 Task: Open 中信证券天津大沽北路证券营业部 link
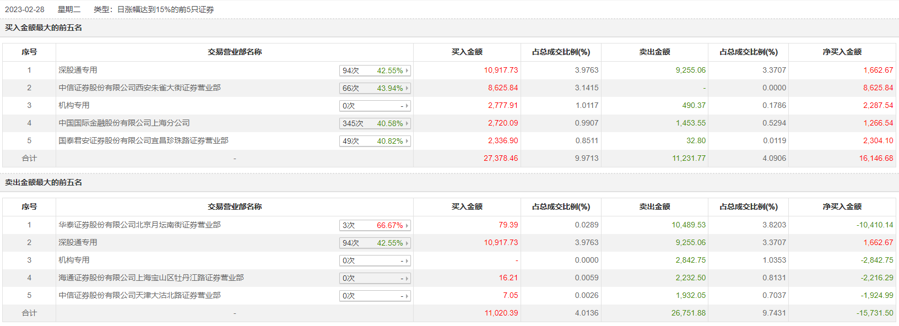[139, 295]
